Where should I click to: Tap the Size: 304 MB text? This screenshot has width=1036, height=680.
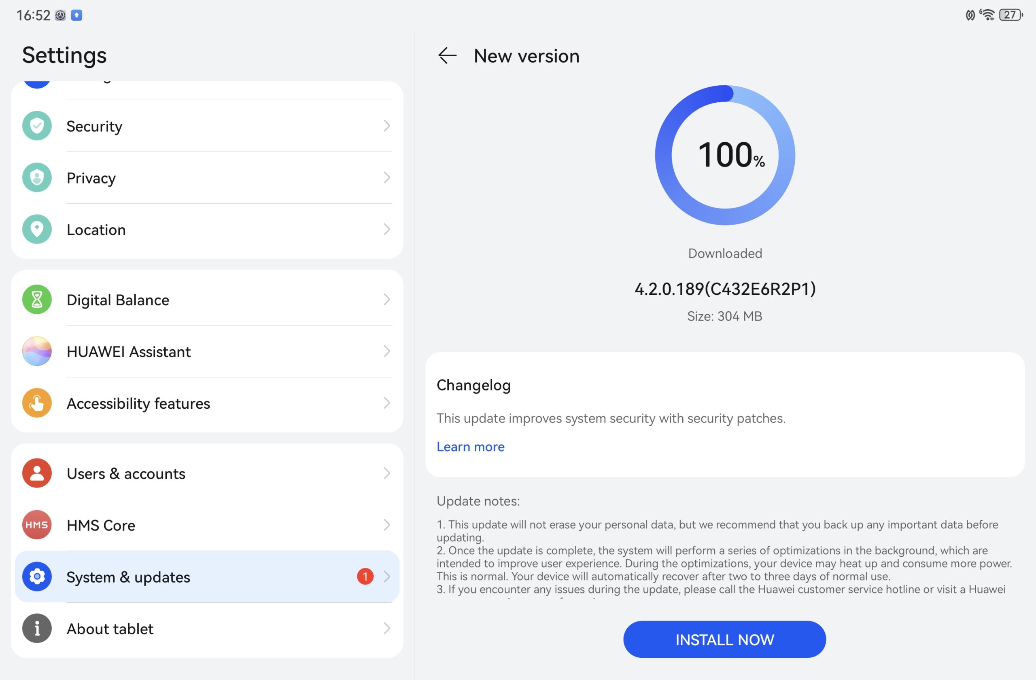(725, 316)
